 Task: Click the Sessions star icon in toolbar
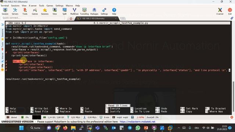(x=45, y=11)
